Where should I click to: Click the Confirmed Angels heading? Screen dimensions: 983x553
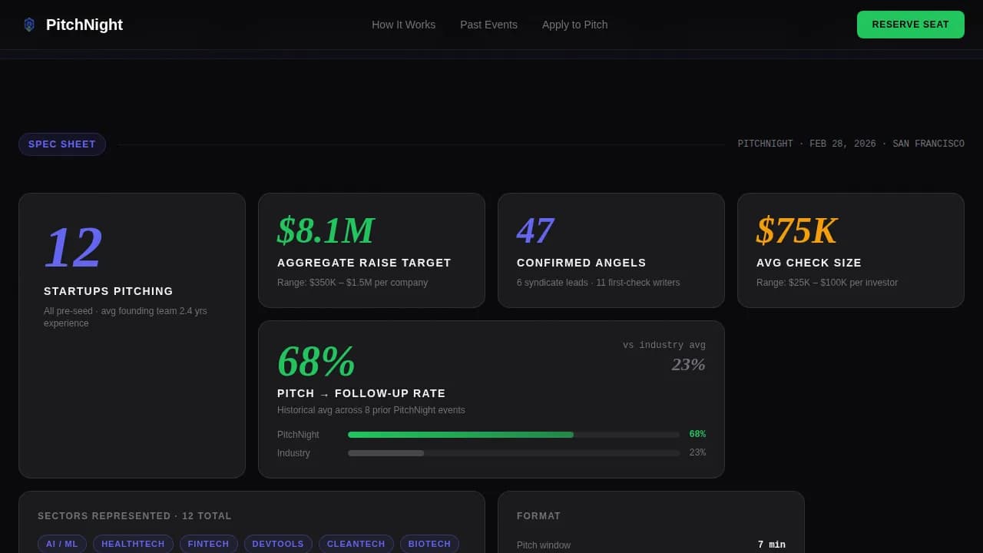coord(581,263)
